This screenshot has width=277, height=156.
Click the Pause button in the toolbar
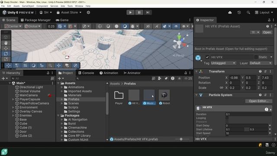tap(139, 13)
